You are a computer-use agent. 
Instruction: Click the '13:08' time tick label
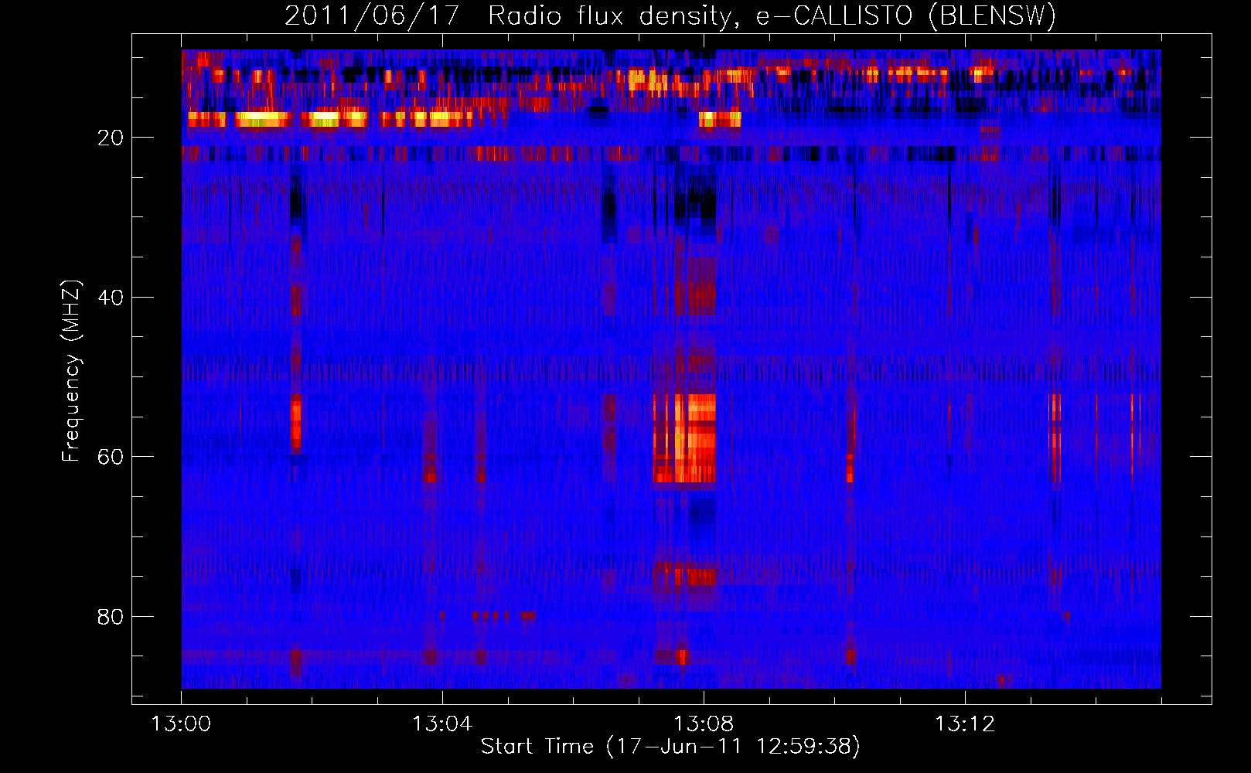[x=704, y=724]
